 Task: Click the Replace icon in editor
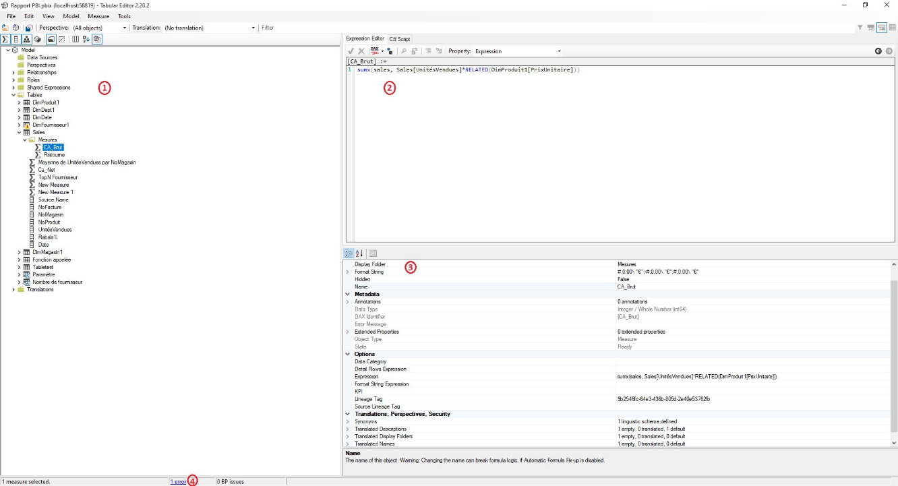coord(415,51)
